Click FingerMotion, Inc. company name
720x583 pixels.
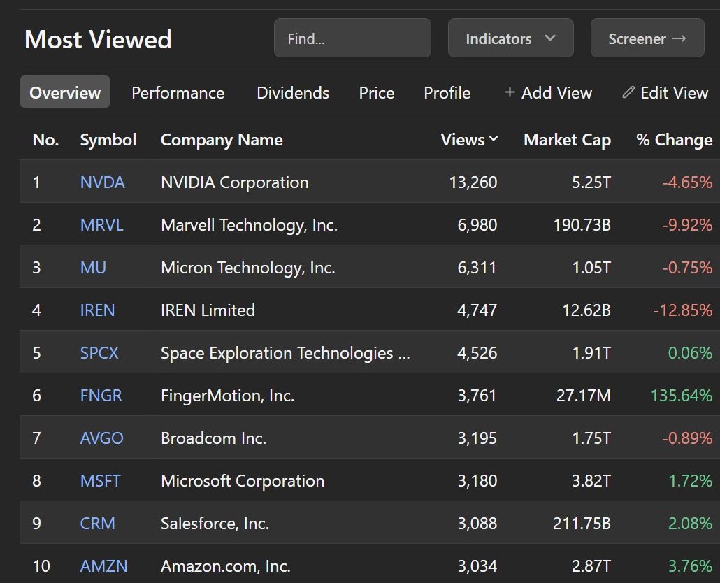[227, 395]
